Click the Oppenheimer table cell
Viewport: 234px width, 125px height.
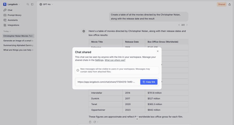click(x=106, y=110)
